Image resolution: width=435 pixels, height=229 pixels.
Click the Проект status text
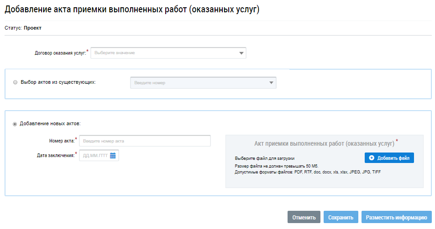(32, 28)
